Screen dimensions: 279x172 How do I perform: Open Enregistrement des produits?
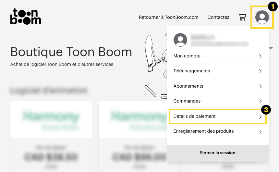[x=218, y=131]
